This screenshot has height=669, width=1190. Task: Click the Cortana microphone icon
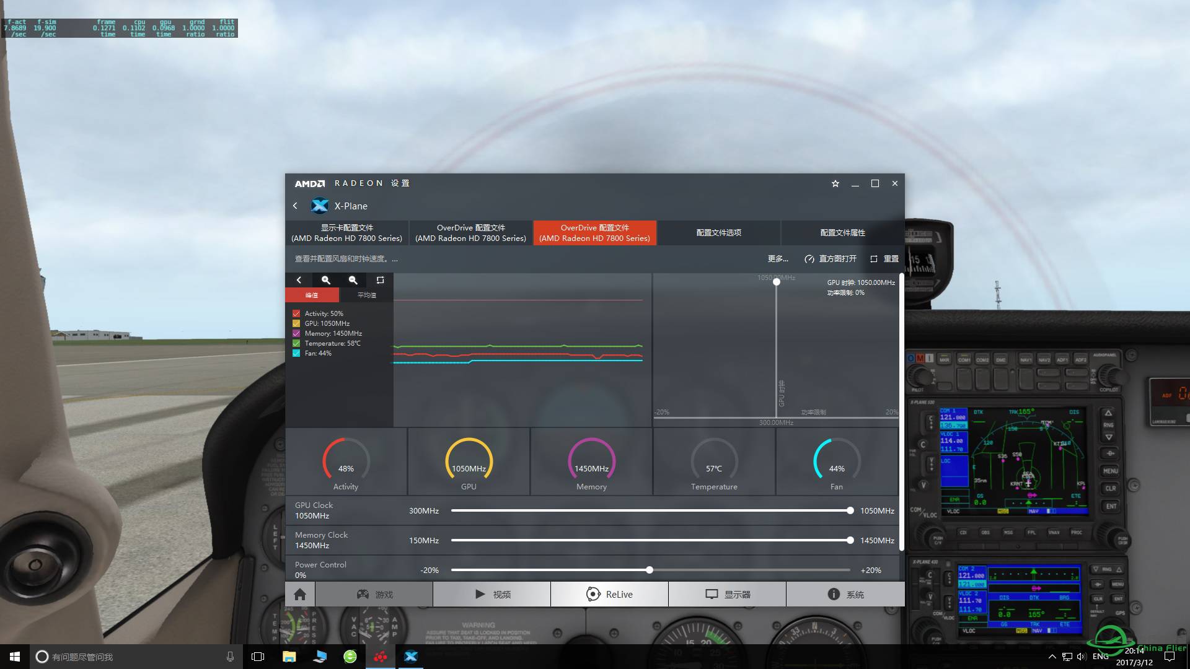pyautogui.click(x=230, y=657)
